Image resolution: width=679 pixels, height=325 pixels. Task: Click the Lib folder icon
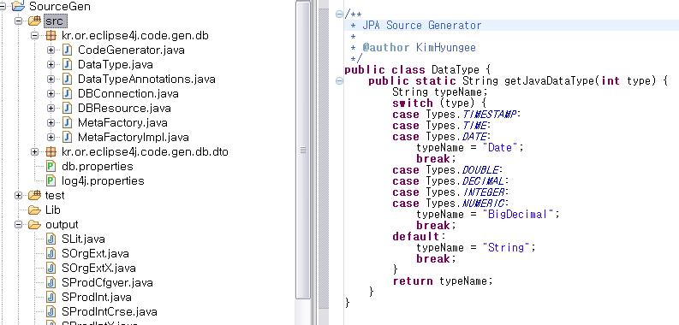[34, 210]
